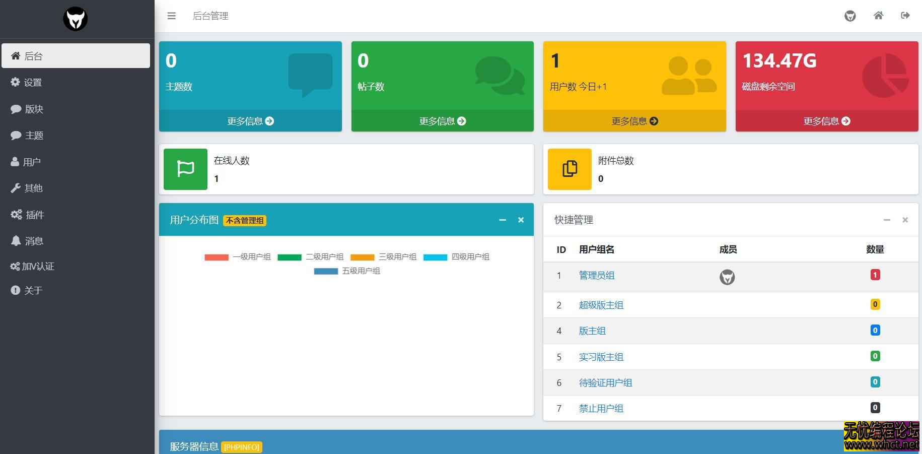Click 更多信息 on the yellow 用户数 card

(634, 121)
